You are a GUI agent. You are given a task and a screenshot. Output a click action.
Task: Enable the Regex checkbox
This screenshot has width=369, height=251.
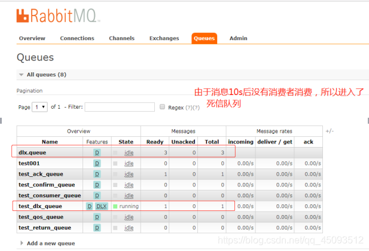point(162,107)
